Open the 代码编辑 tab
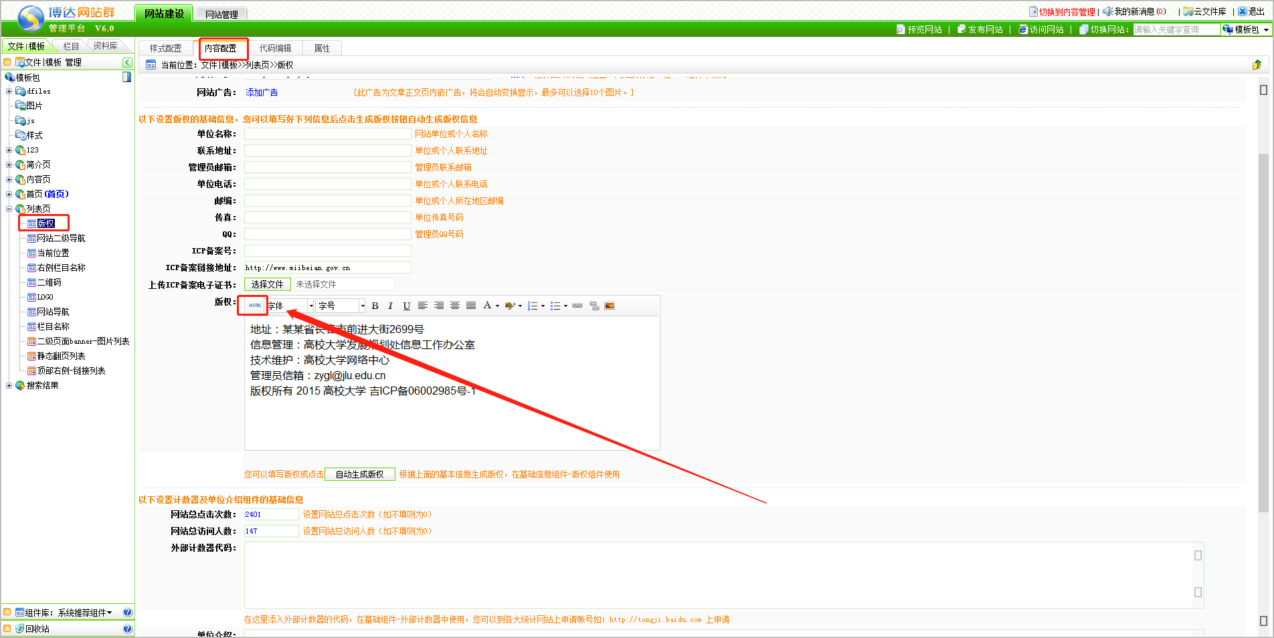 pyautogui.click(x=275, y=48)
